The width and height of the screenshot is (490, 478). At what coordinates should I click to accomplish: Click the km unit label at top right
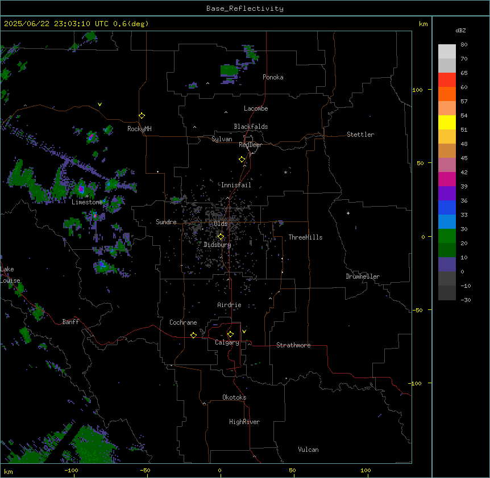(x=423, y=24)
